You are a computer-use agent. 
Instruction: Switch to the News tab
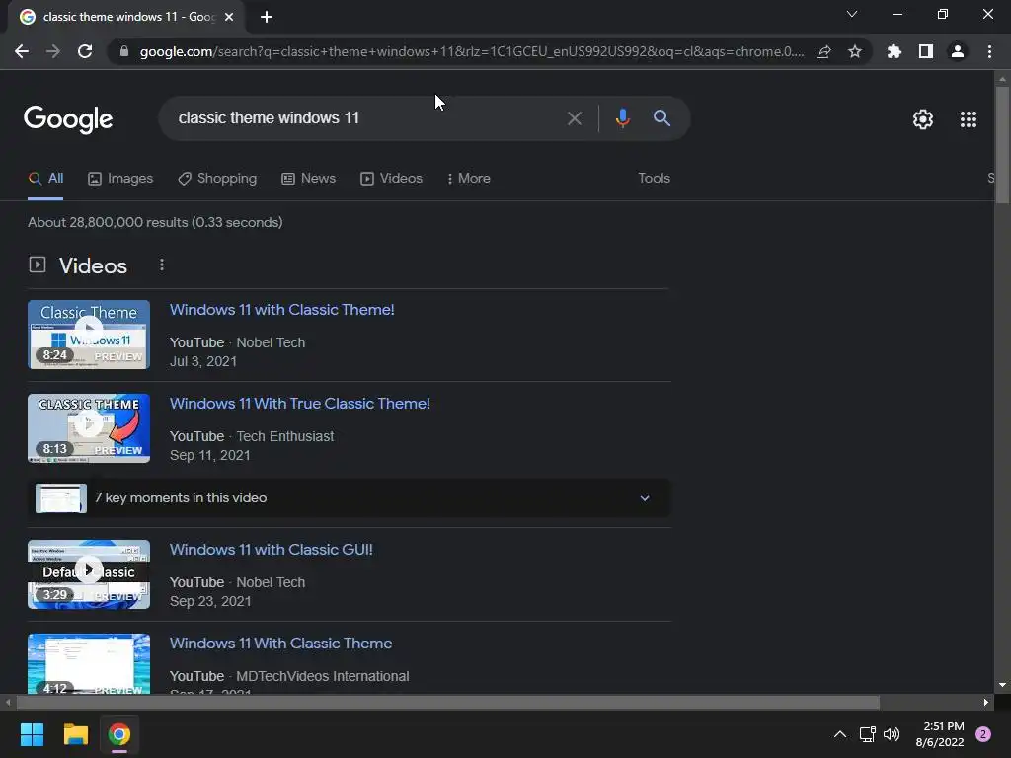tap(309, 179)
